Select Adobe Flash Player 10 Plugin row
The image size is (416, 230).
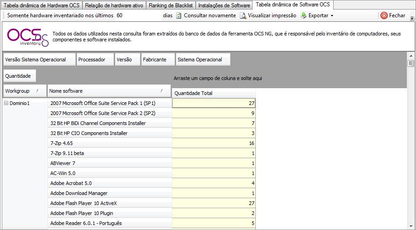click(x=110, y=213)
